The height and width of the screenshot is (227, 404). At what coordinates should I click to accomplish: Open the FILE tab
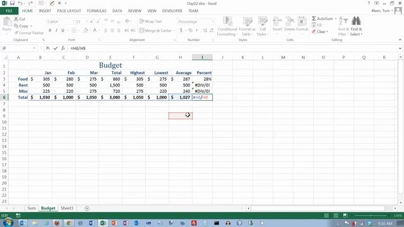click(x=9, y=11)
